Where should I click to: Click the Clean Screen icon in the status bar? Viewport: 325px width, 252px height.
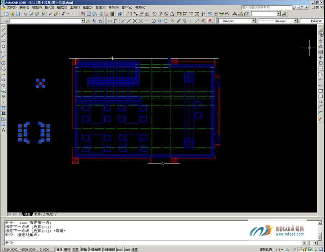[x=321, y=249]
